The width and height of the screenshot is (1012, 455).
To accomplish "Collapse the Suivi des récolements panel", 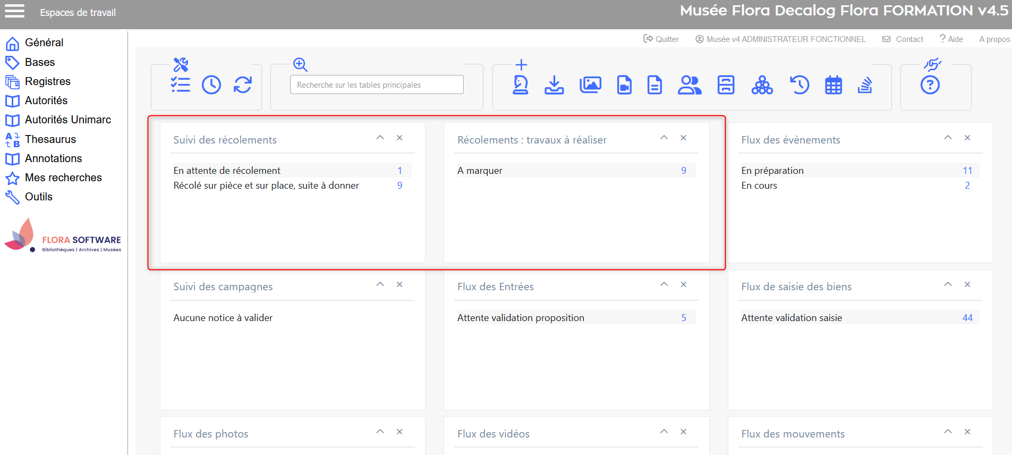I will coord(380,138).
